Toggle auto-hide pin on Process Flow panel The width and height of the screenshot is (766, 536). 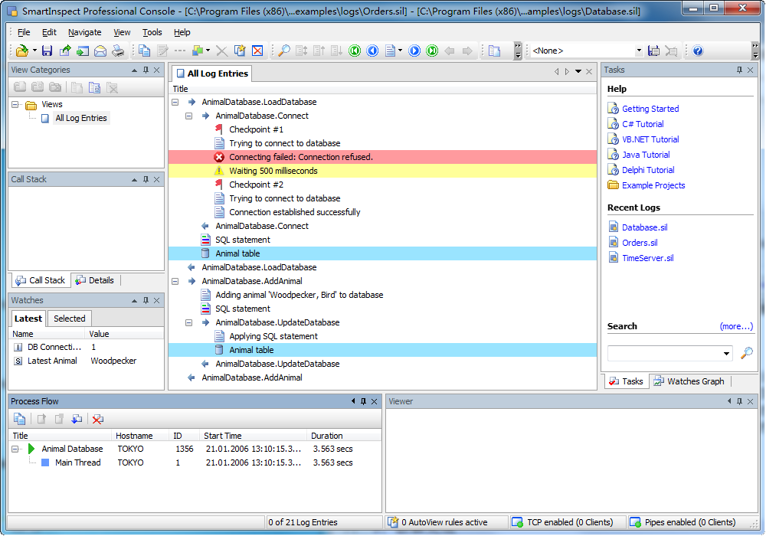[363, 401]
